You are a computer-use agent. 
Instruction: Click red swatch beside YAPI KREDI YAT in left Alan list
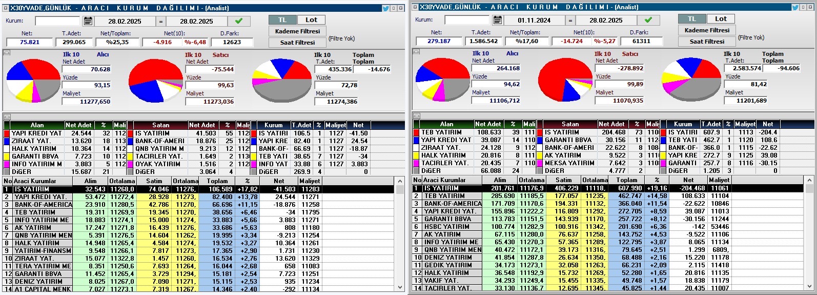tap(7, 133)
